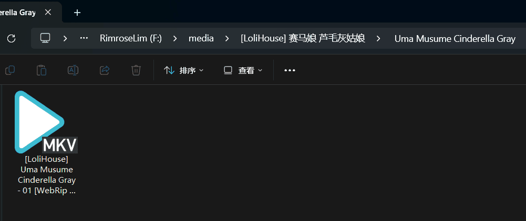526x221 pixels.
Task: Click the share icon in toolbar
Action: 105,70
